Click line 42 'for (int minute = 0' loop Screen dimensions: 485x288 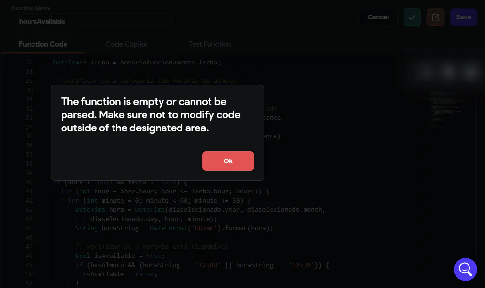pyautogui.click(x=159, y=200)
